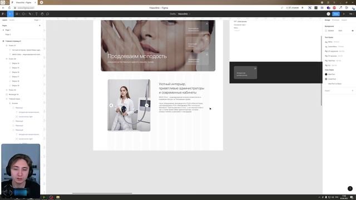This screenshot has width=356, height=200.
Task: Click the Уютный интерьер heading on canvas
Action: tap(181, 88)
